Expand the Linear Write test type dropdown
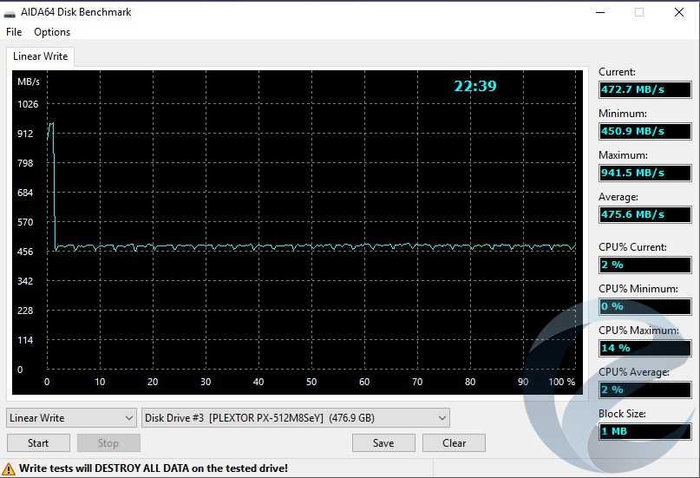700x478 pixels. (x=71, y=418)
